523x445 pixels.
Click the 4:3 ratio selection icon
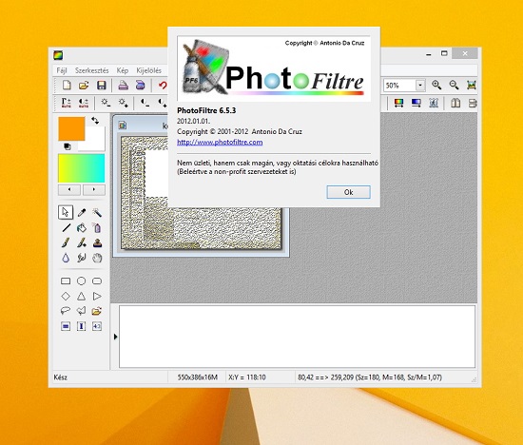[x=97, y=326]
